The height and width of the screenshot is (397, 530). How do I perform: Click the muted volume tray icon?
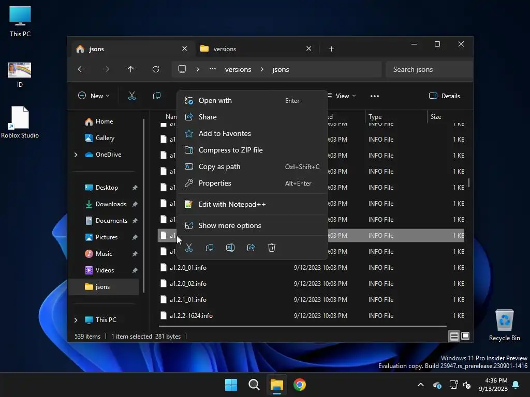(x=467, y=385)
